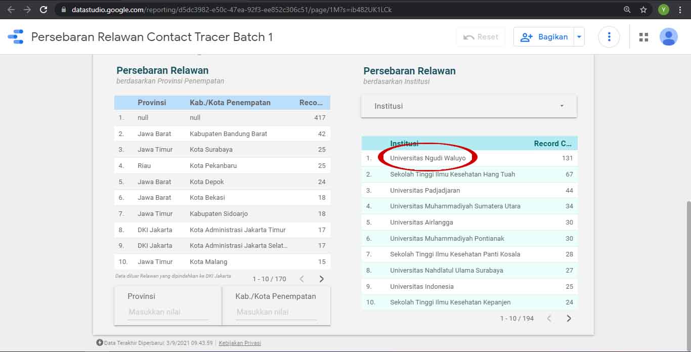Reload the page in browser
This screenshot has width=691, height=352.
coord(44,10)
